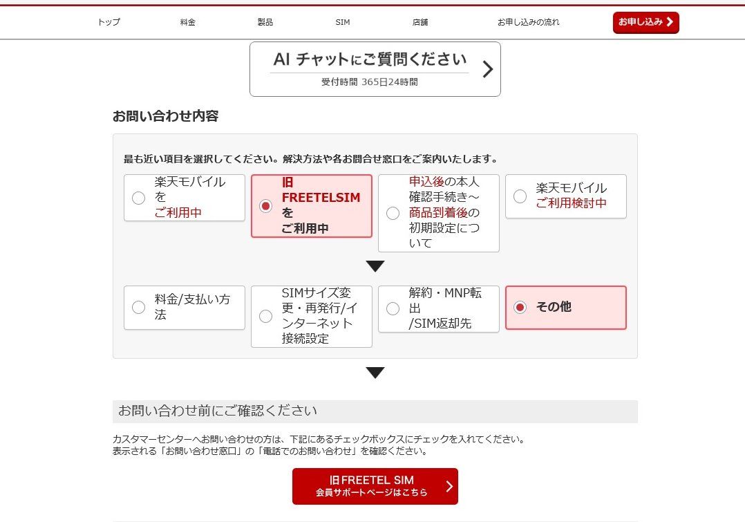Open the トップ navigation item

pyautogui.click(x=109, y=22)
